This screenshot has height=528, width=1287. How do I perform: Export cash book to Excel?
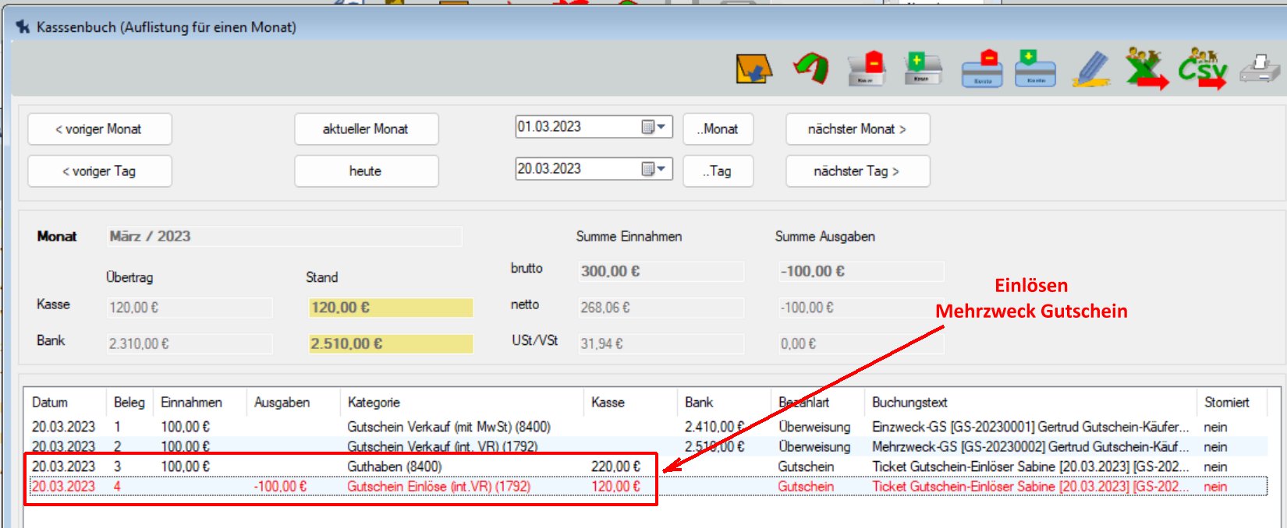(x=1146, y=69)
